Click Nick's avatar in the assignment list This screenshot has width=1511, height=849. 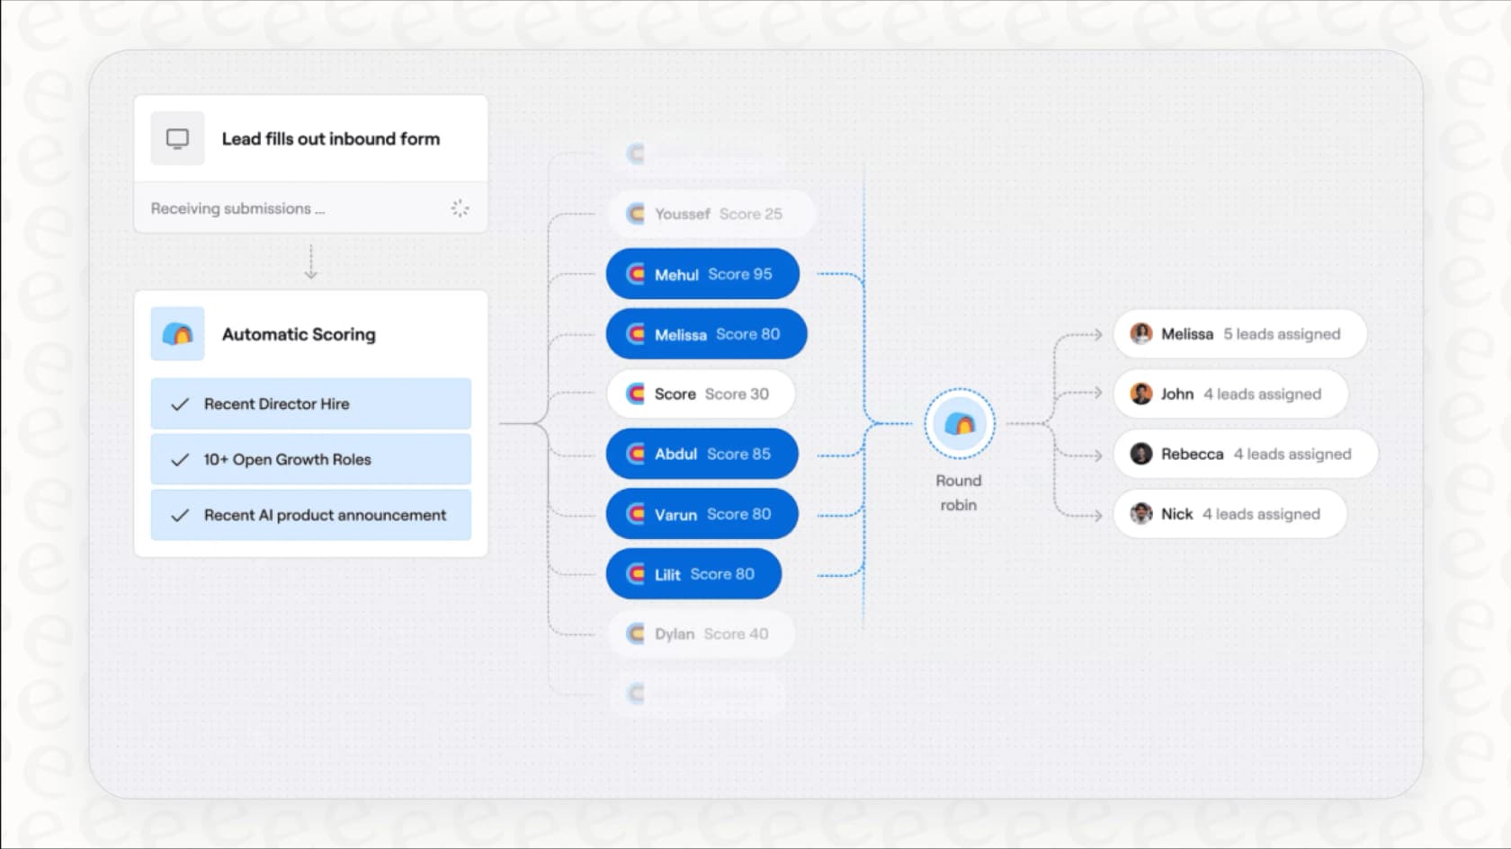(x=1141, y=514)
